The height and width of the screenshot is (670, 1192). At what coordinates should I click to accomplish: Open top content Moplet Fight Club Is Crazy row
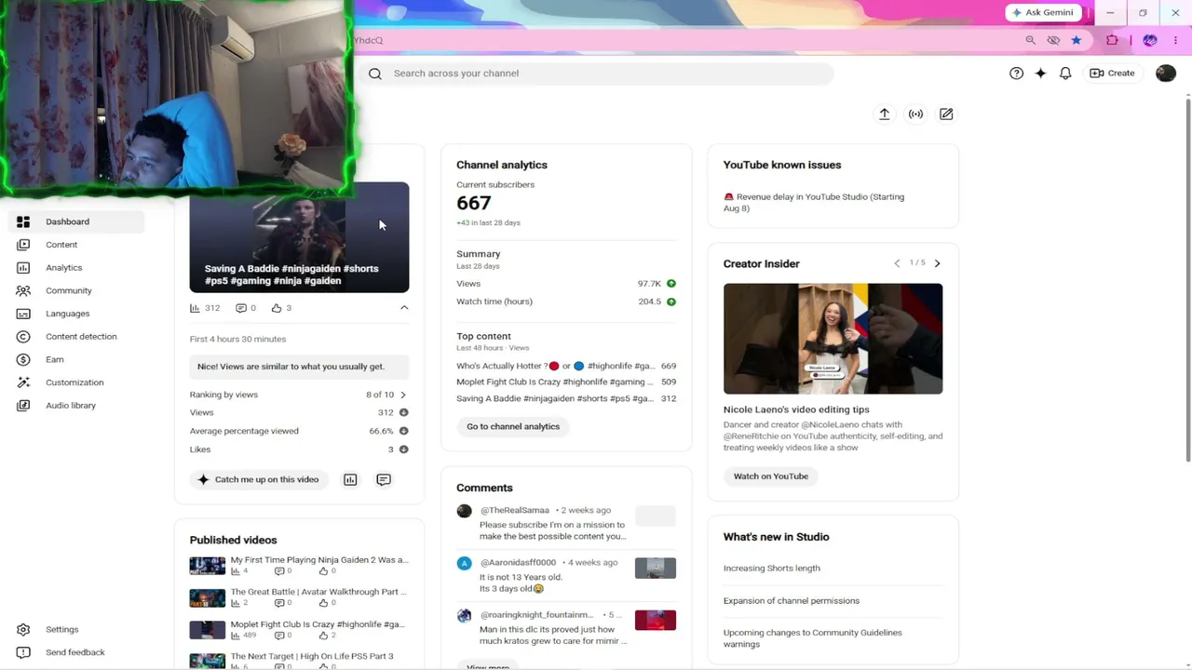point(566,382)
